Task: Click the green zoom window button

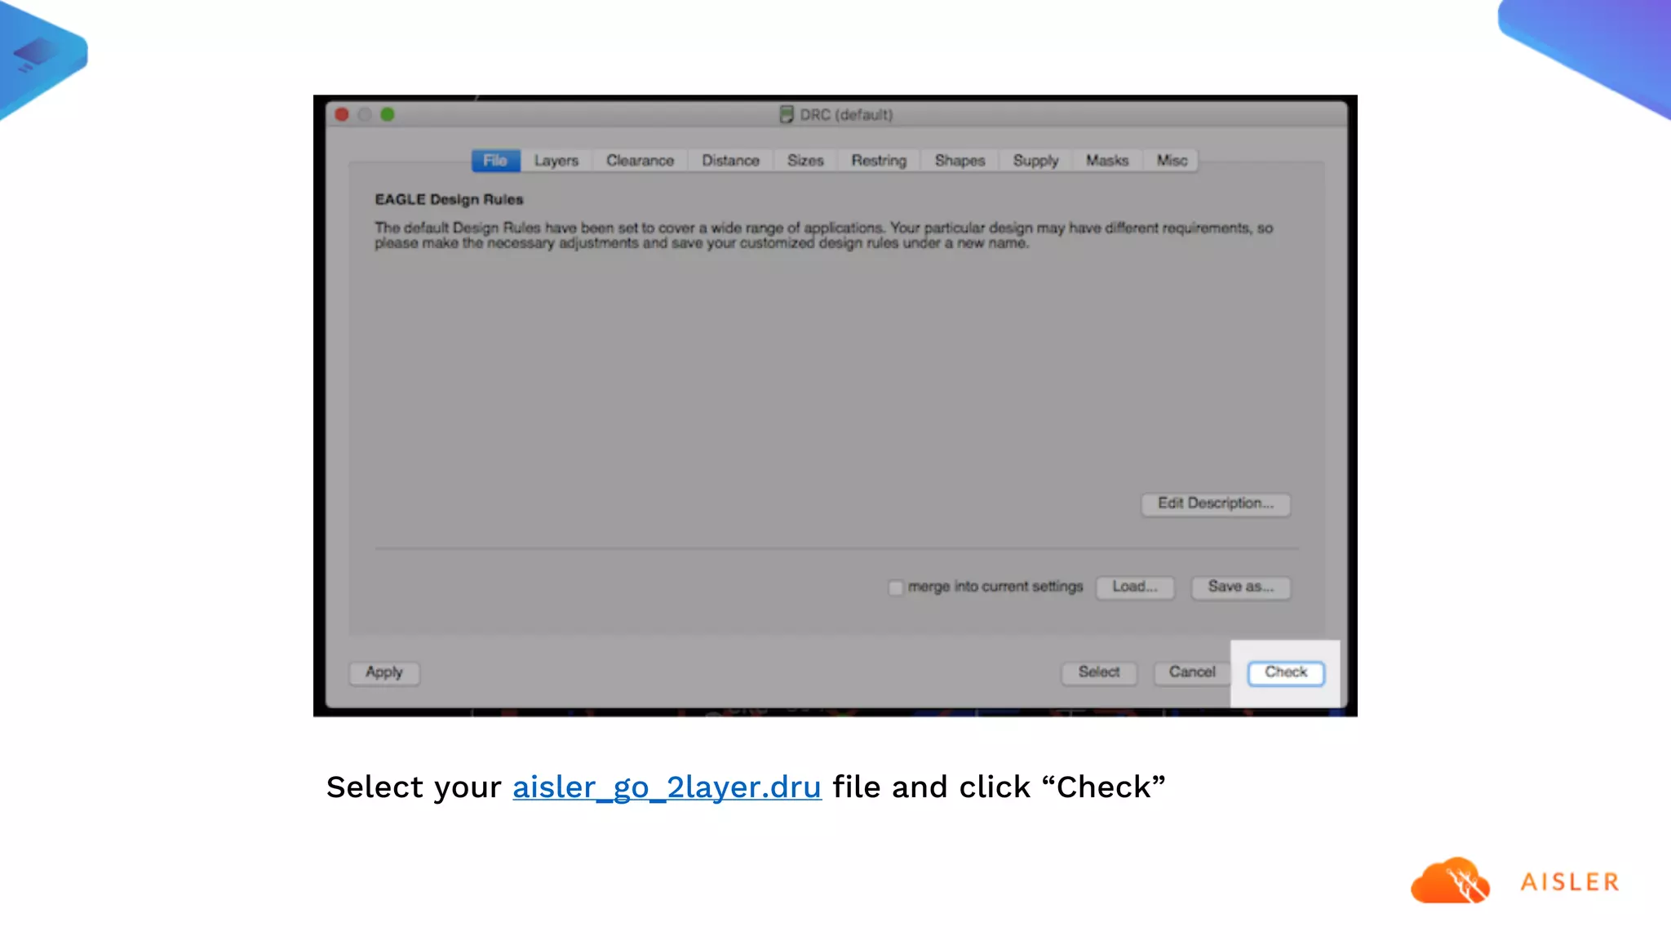Action: (x=388, y=115)
